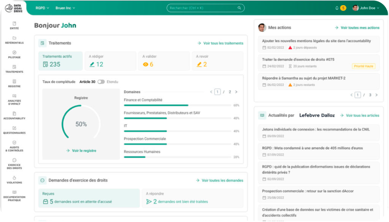Image resolution: width=389 pixels, height=222 pixels.
Task: Select the Traitements actifs tile
Action: [x=60, y=61]
